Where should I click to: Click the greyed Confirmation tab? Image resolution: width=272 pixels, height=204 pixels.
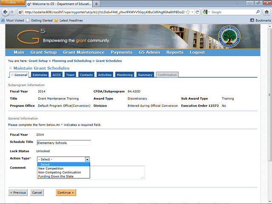[x=167, y=75]
